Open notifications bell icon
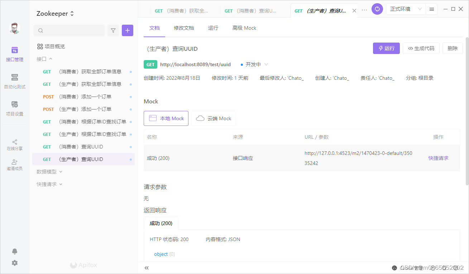The height and width of the screenshot is (274, 469). click(x=14, y=251)
